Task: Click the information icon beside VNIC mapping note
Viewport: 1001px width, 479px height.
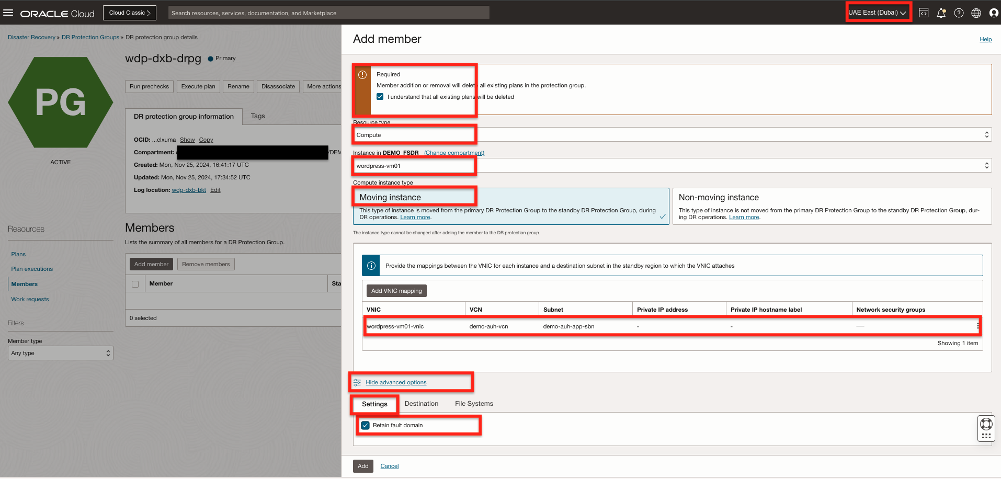Action: (x=371, y=266)
